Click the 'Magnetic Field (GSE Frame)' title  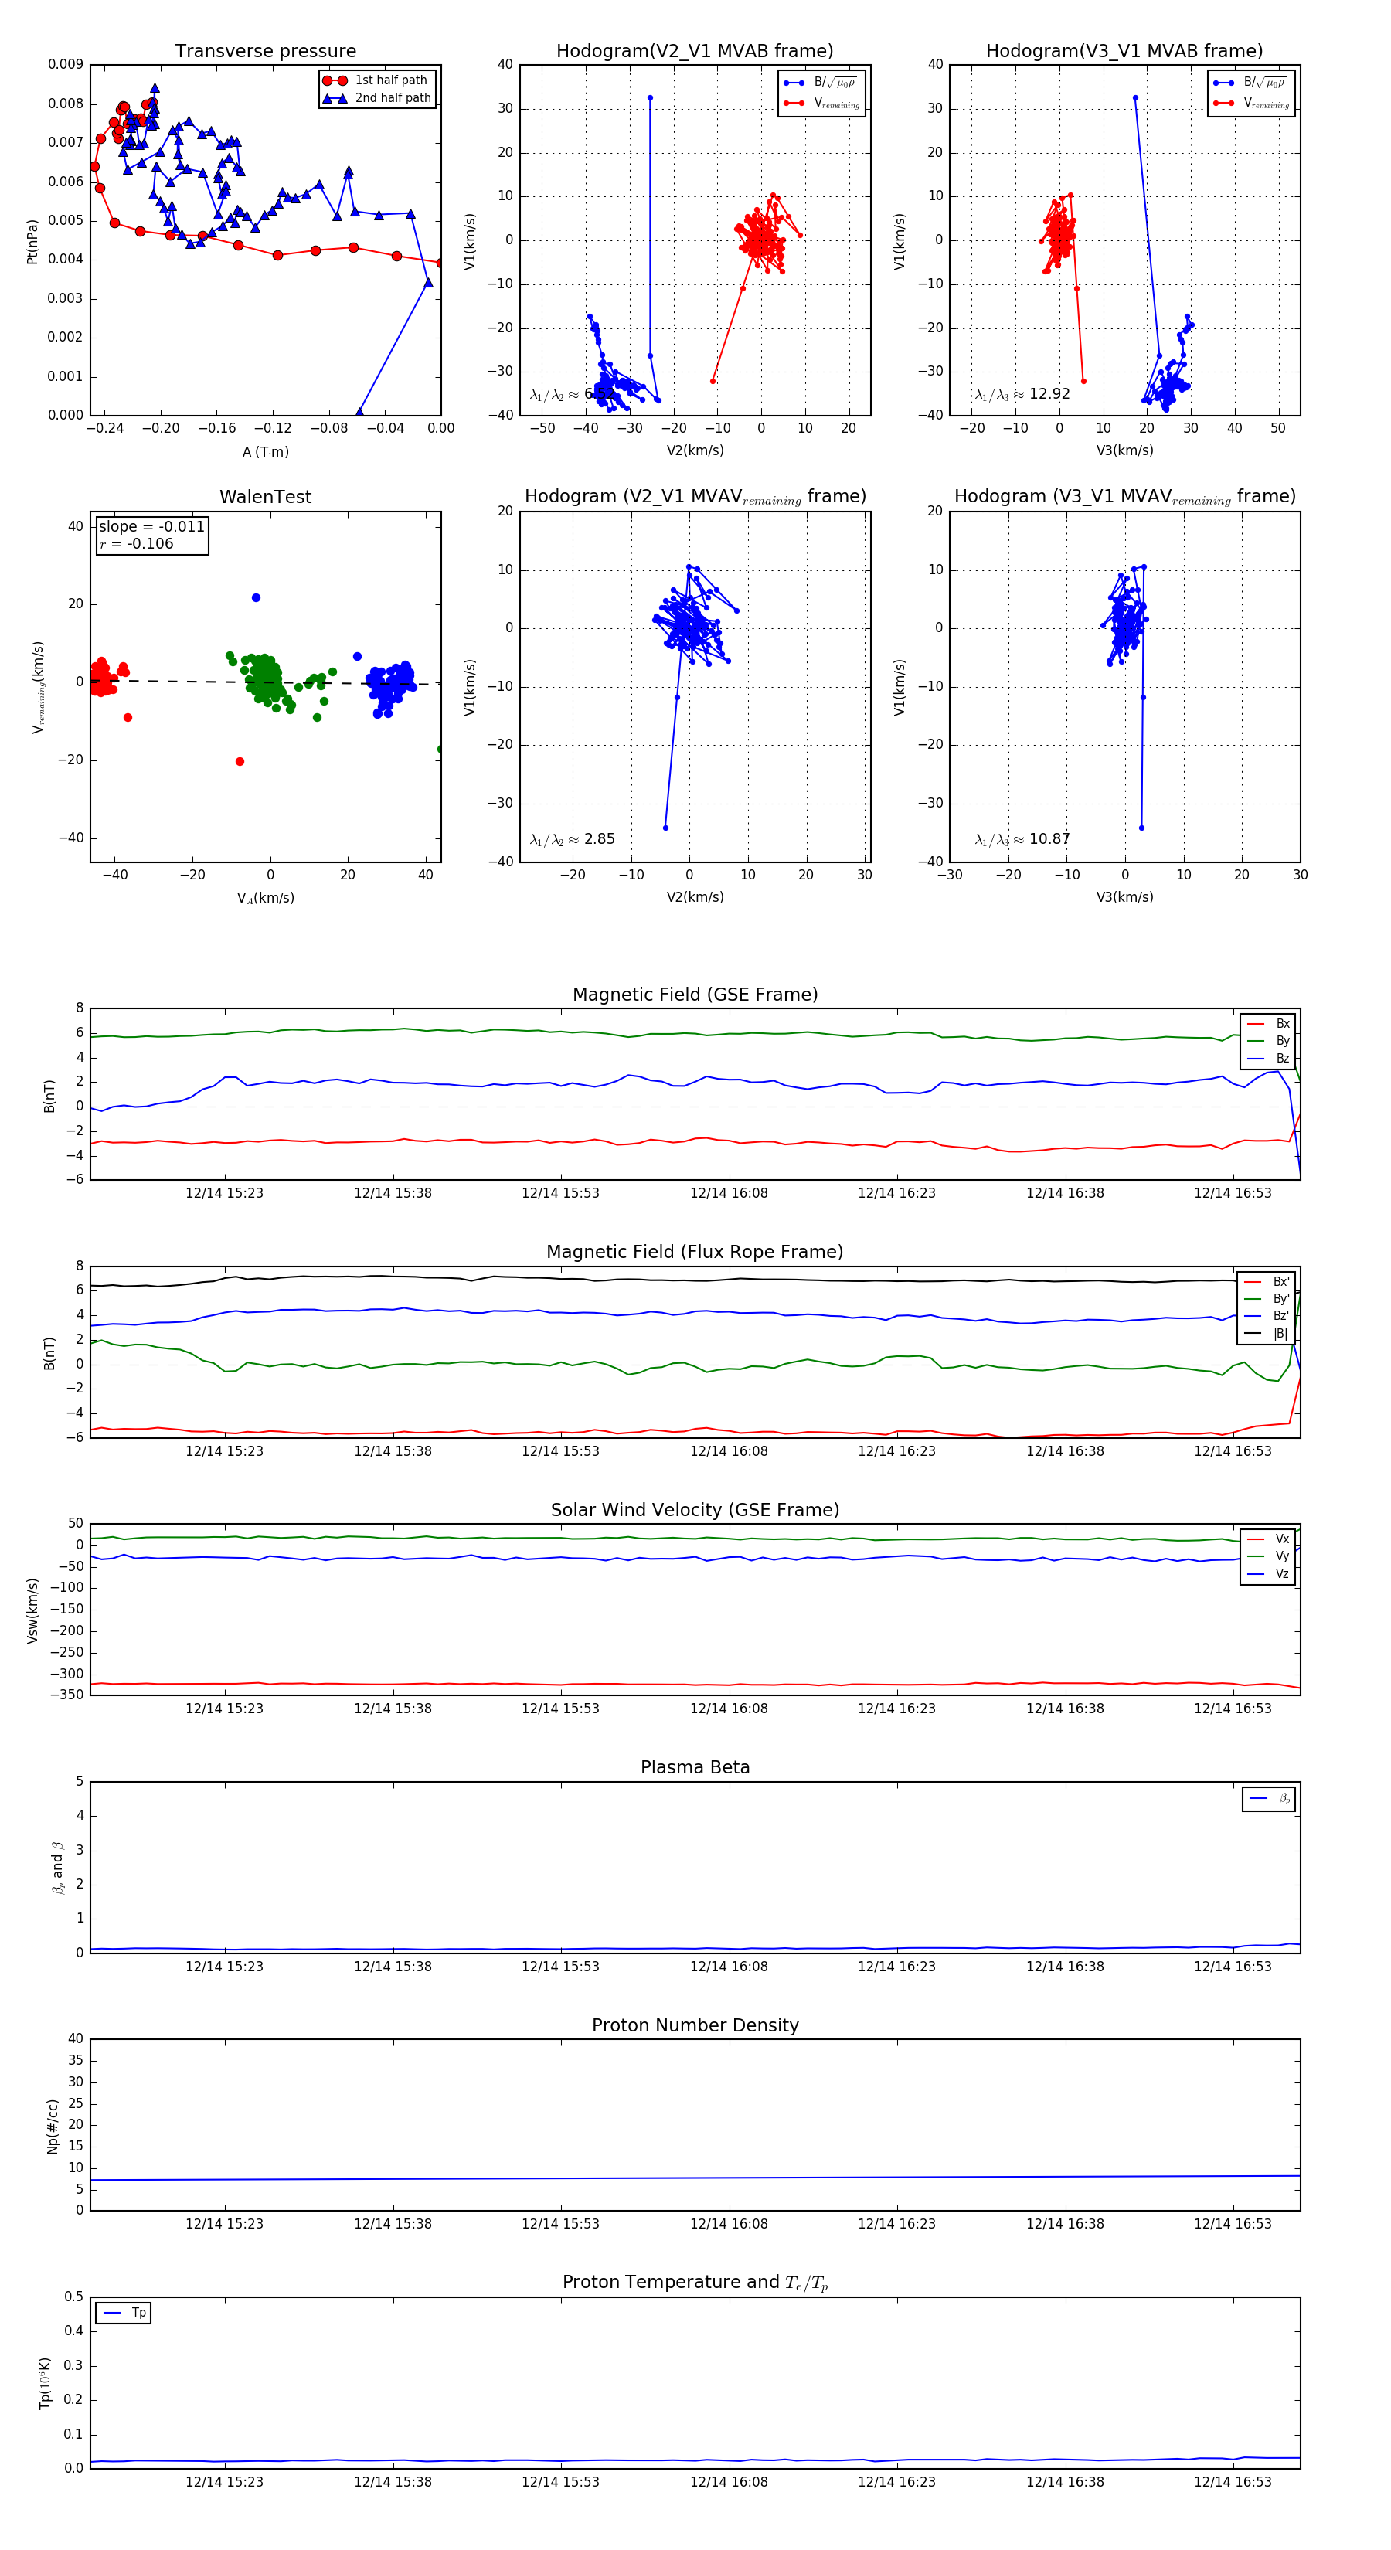point(695,994)
